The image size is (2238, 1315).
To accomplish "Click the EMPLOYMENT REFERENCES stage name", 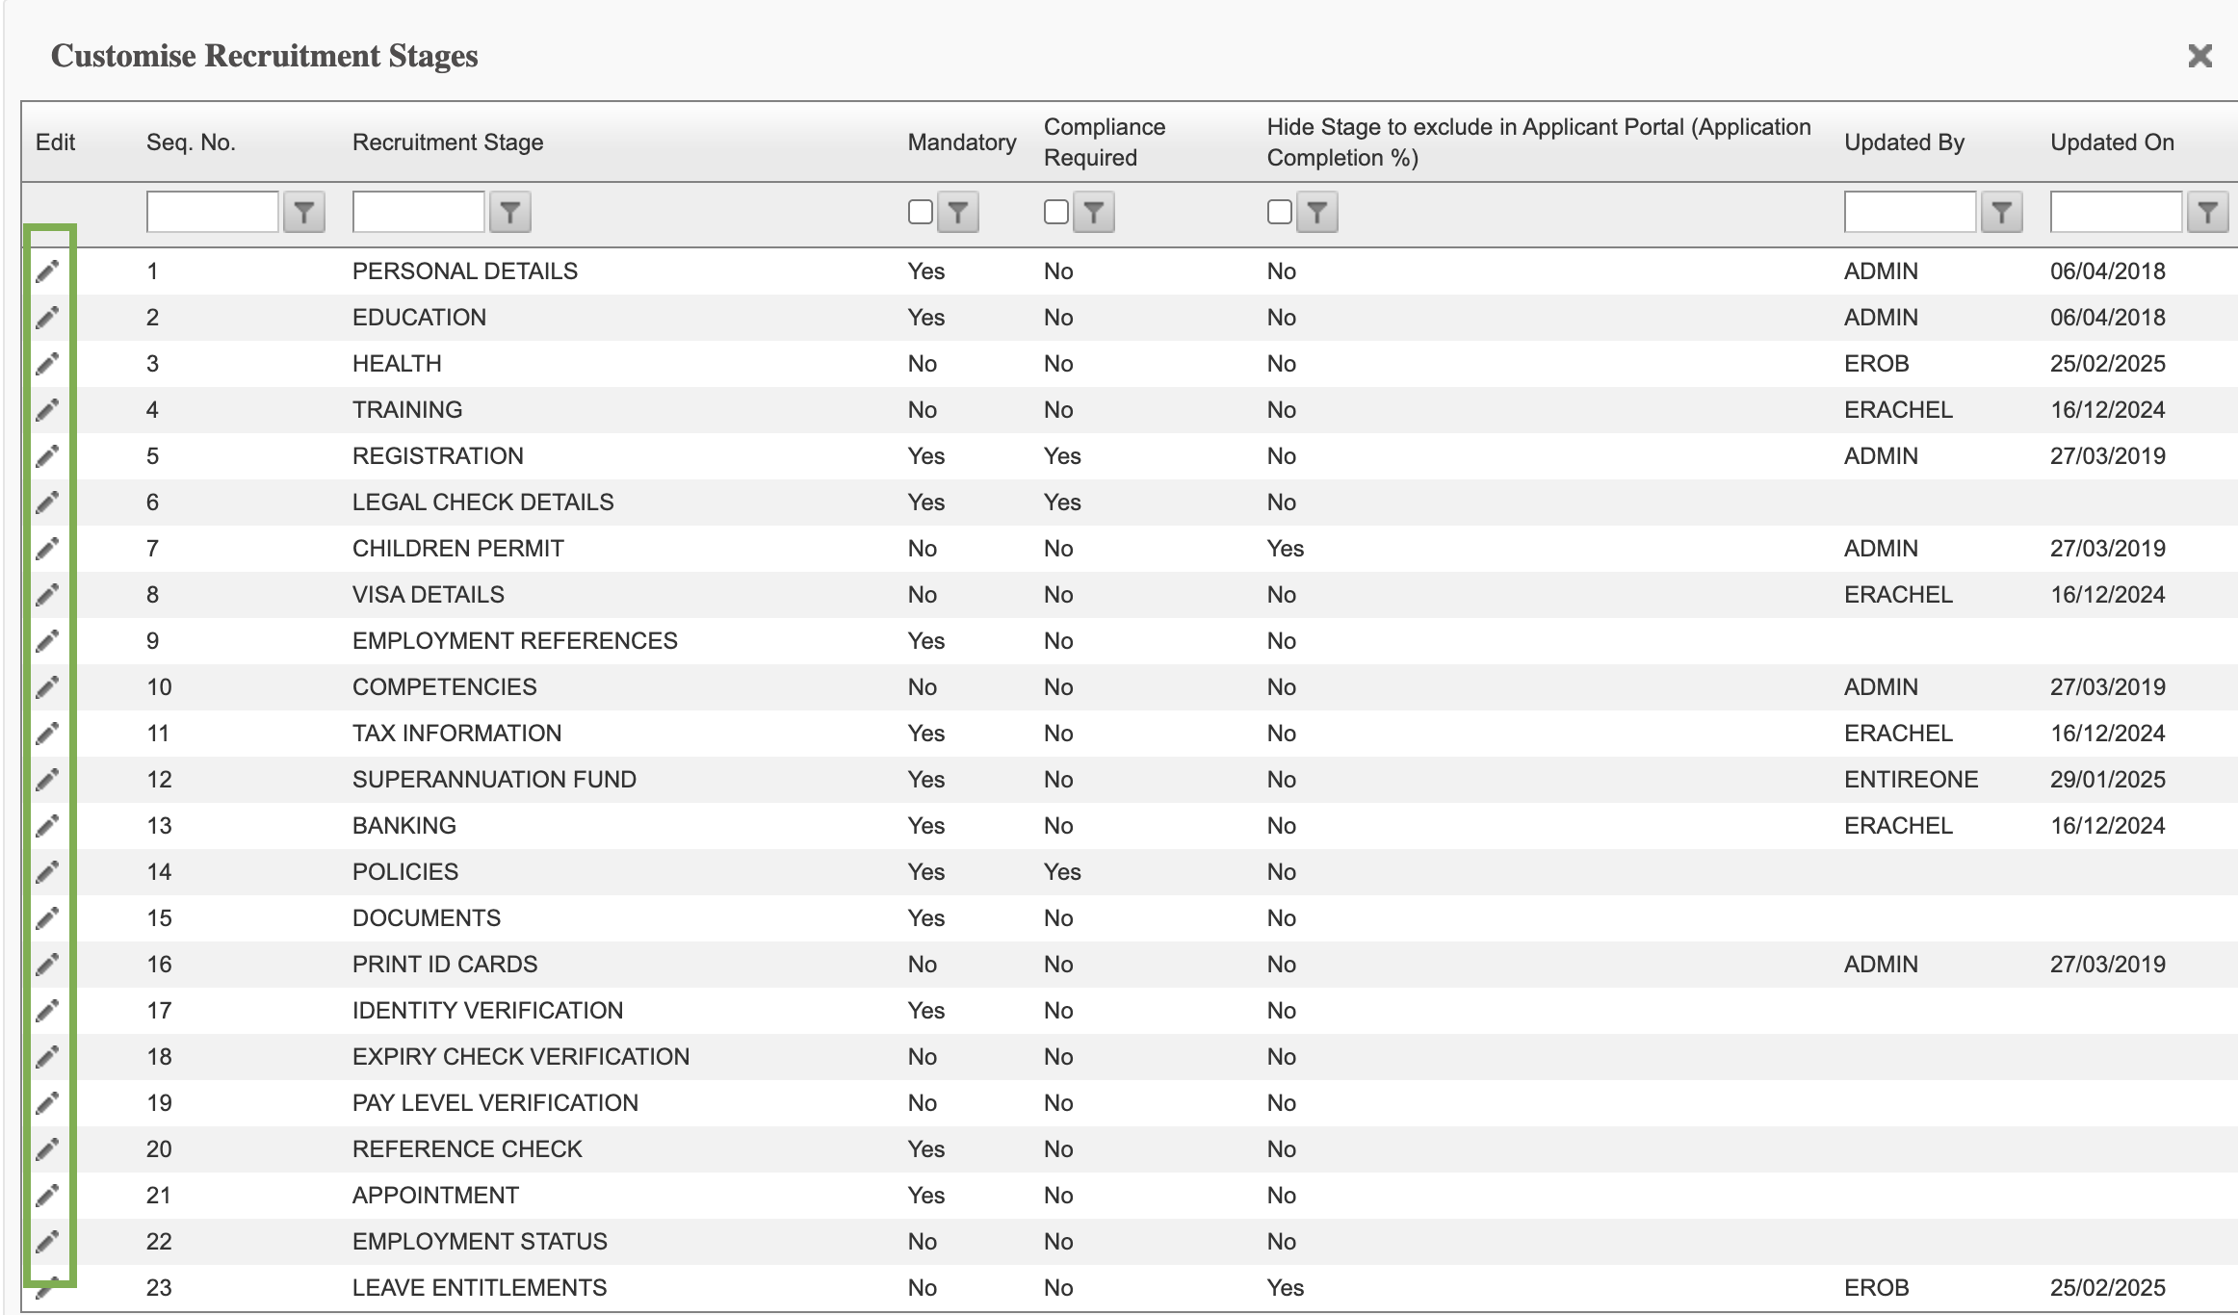I will coord(515,641).
